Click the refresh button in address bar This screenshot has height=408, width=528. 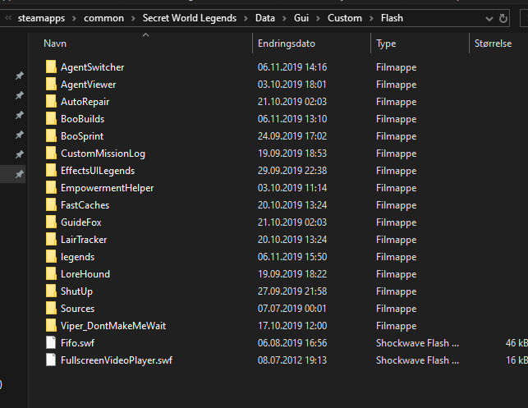point(503,18)
